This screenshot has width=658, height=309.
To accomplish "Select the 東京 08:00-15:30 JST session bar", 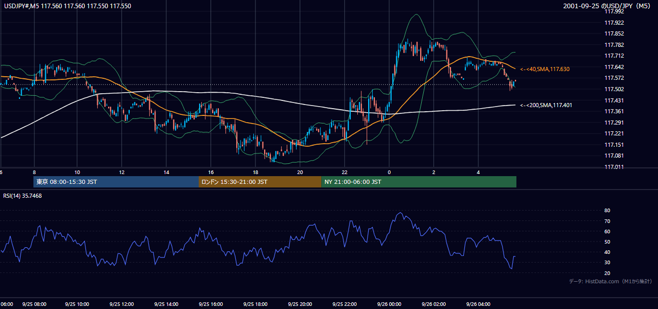I will tap(116, 182).
